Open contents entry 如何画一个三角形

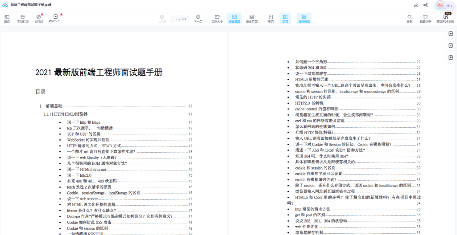coord(358,62)
